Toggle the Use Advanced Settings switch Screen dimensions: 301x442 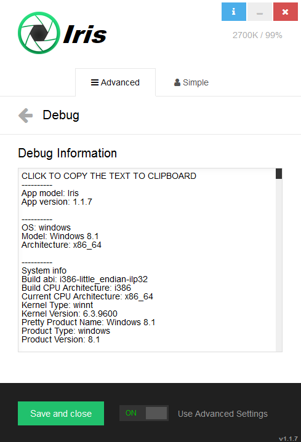144,413
